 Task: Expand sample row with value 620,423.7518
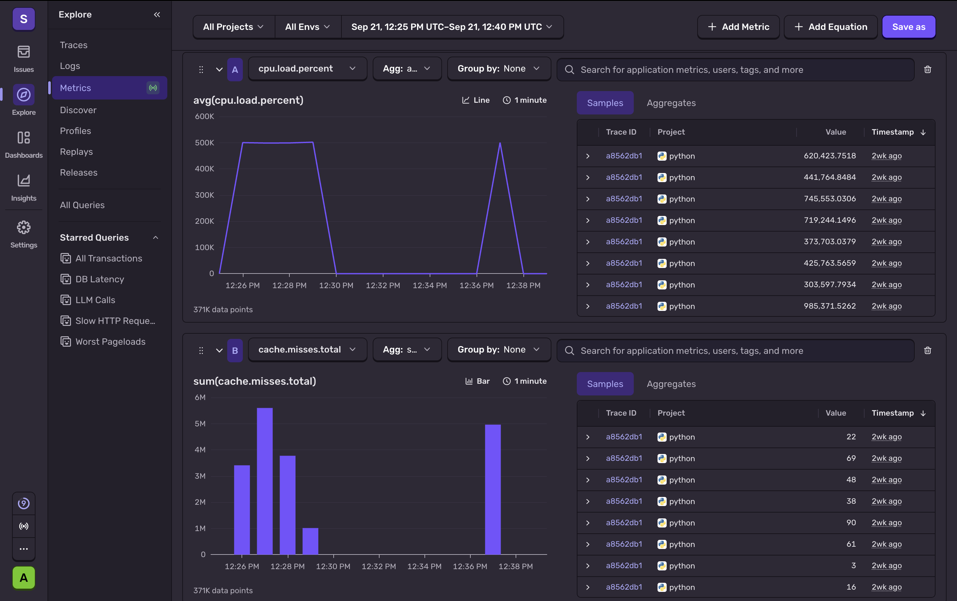click(588, 156)
